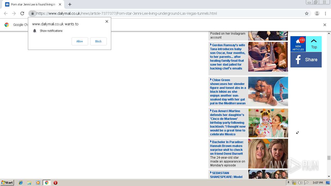Share the article on Facebook
This screenshot has height=186, width=331.
tap(306, 60)
